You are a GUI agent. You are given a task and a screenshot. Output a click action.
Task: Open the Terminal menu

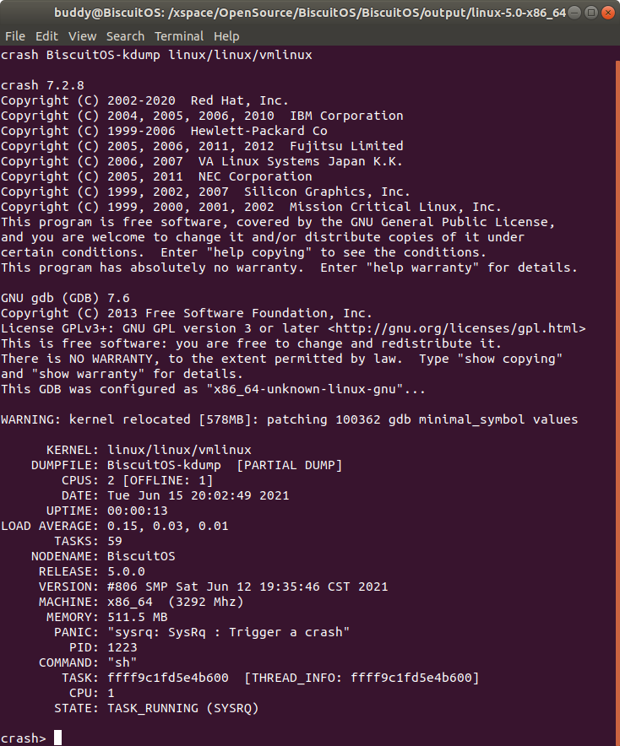click(179, 36)
